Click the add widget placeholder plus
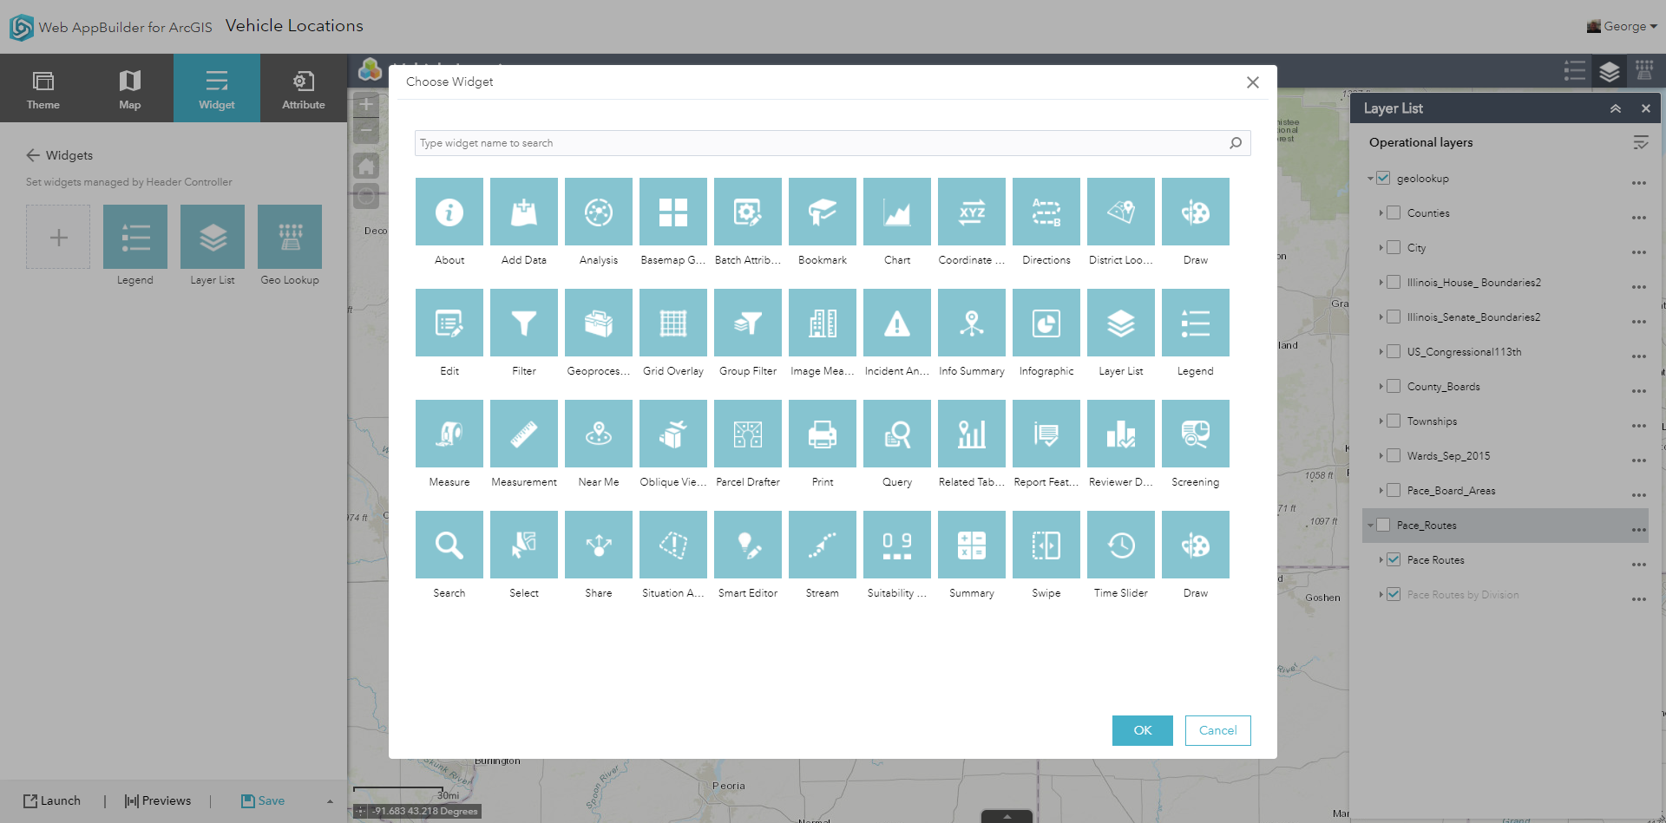Viewport: 1666px width, 823px height. [x=58, y=237]
